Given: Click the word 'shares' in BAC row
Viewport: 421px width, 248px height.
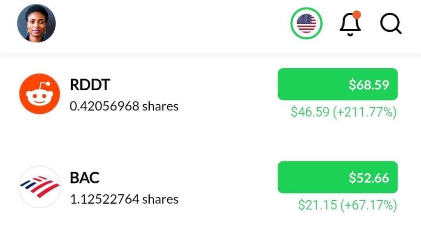Looking at the screenshot, I should pos(160,200).
